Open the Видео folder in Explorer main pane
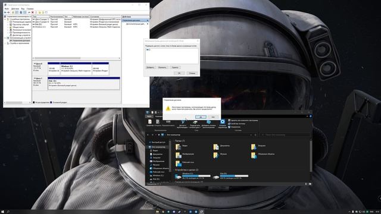This screenshot has width=381, height=214. point(182,147)
